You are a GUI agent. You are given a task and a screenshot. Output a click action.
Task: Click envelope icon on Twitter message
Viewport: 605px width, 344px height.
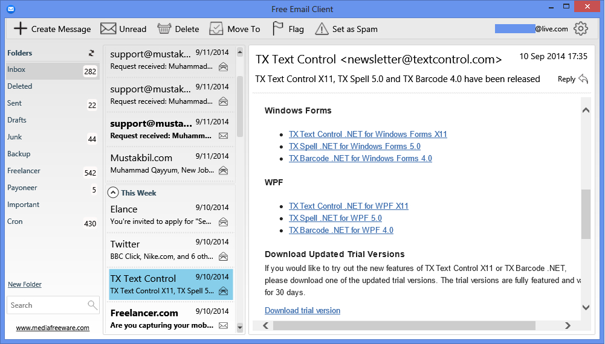tap(224, 256)
